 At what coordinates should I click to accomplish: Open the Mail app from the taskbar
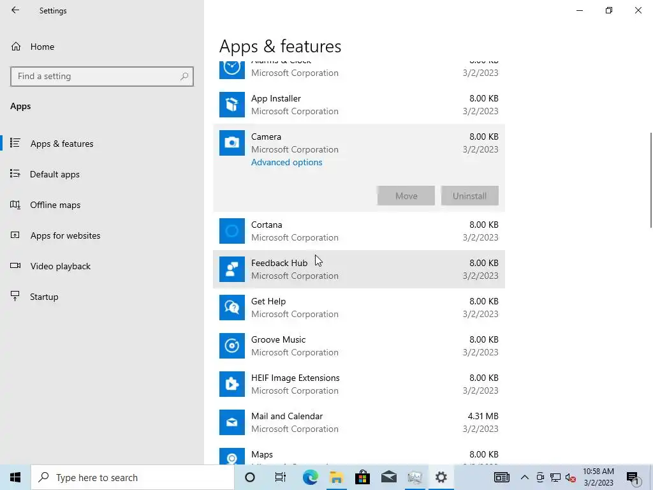[389, 477]
